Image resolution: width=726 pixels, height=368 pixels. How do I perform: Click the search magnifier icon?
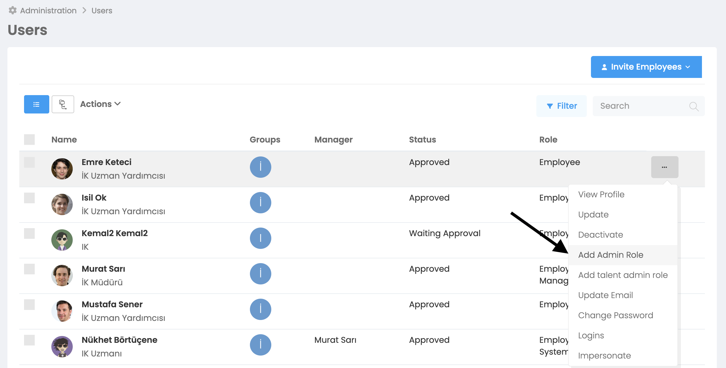693,106
